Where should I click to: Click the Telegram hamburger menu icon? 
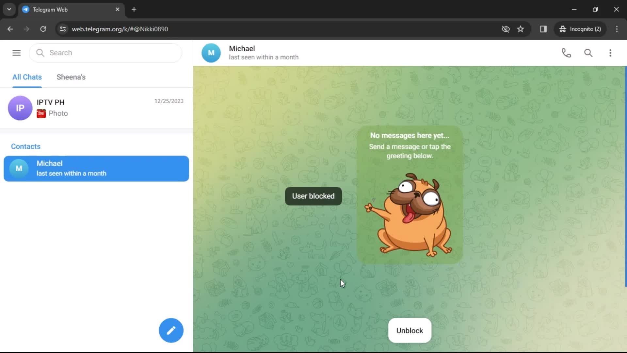pos(16,53)
